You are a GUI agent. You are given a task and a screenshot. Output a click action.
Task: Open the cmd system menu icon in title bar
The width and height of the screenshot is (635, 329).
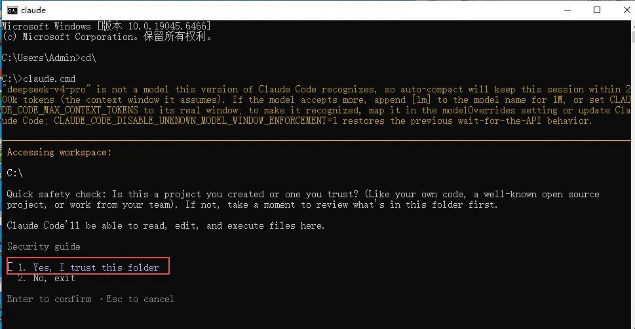pyautogui.click(x=12, y=10)
